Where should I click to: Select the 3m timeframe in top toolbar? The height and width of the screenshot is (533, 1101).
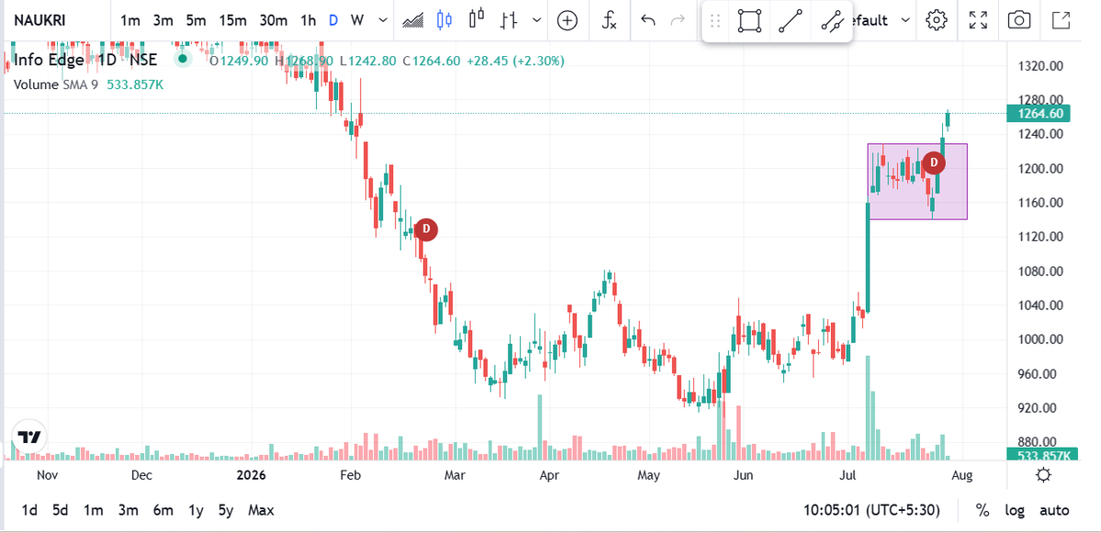coord(163,20)
